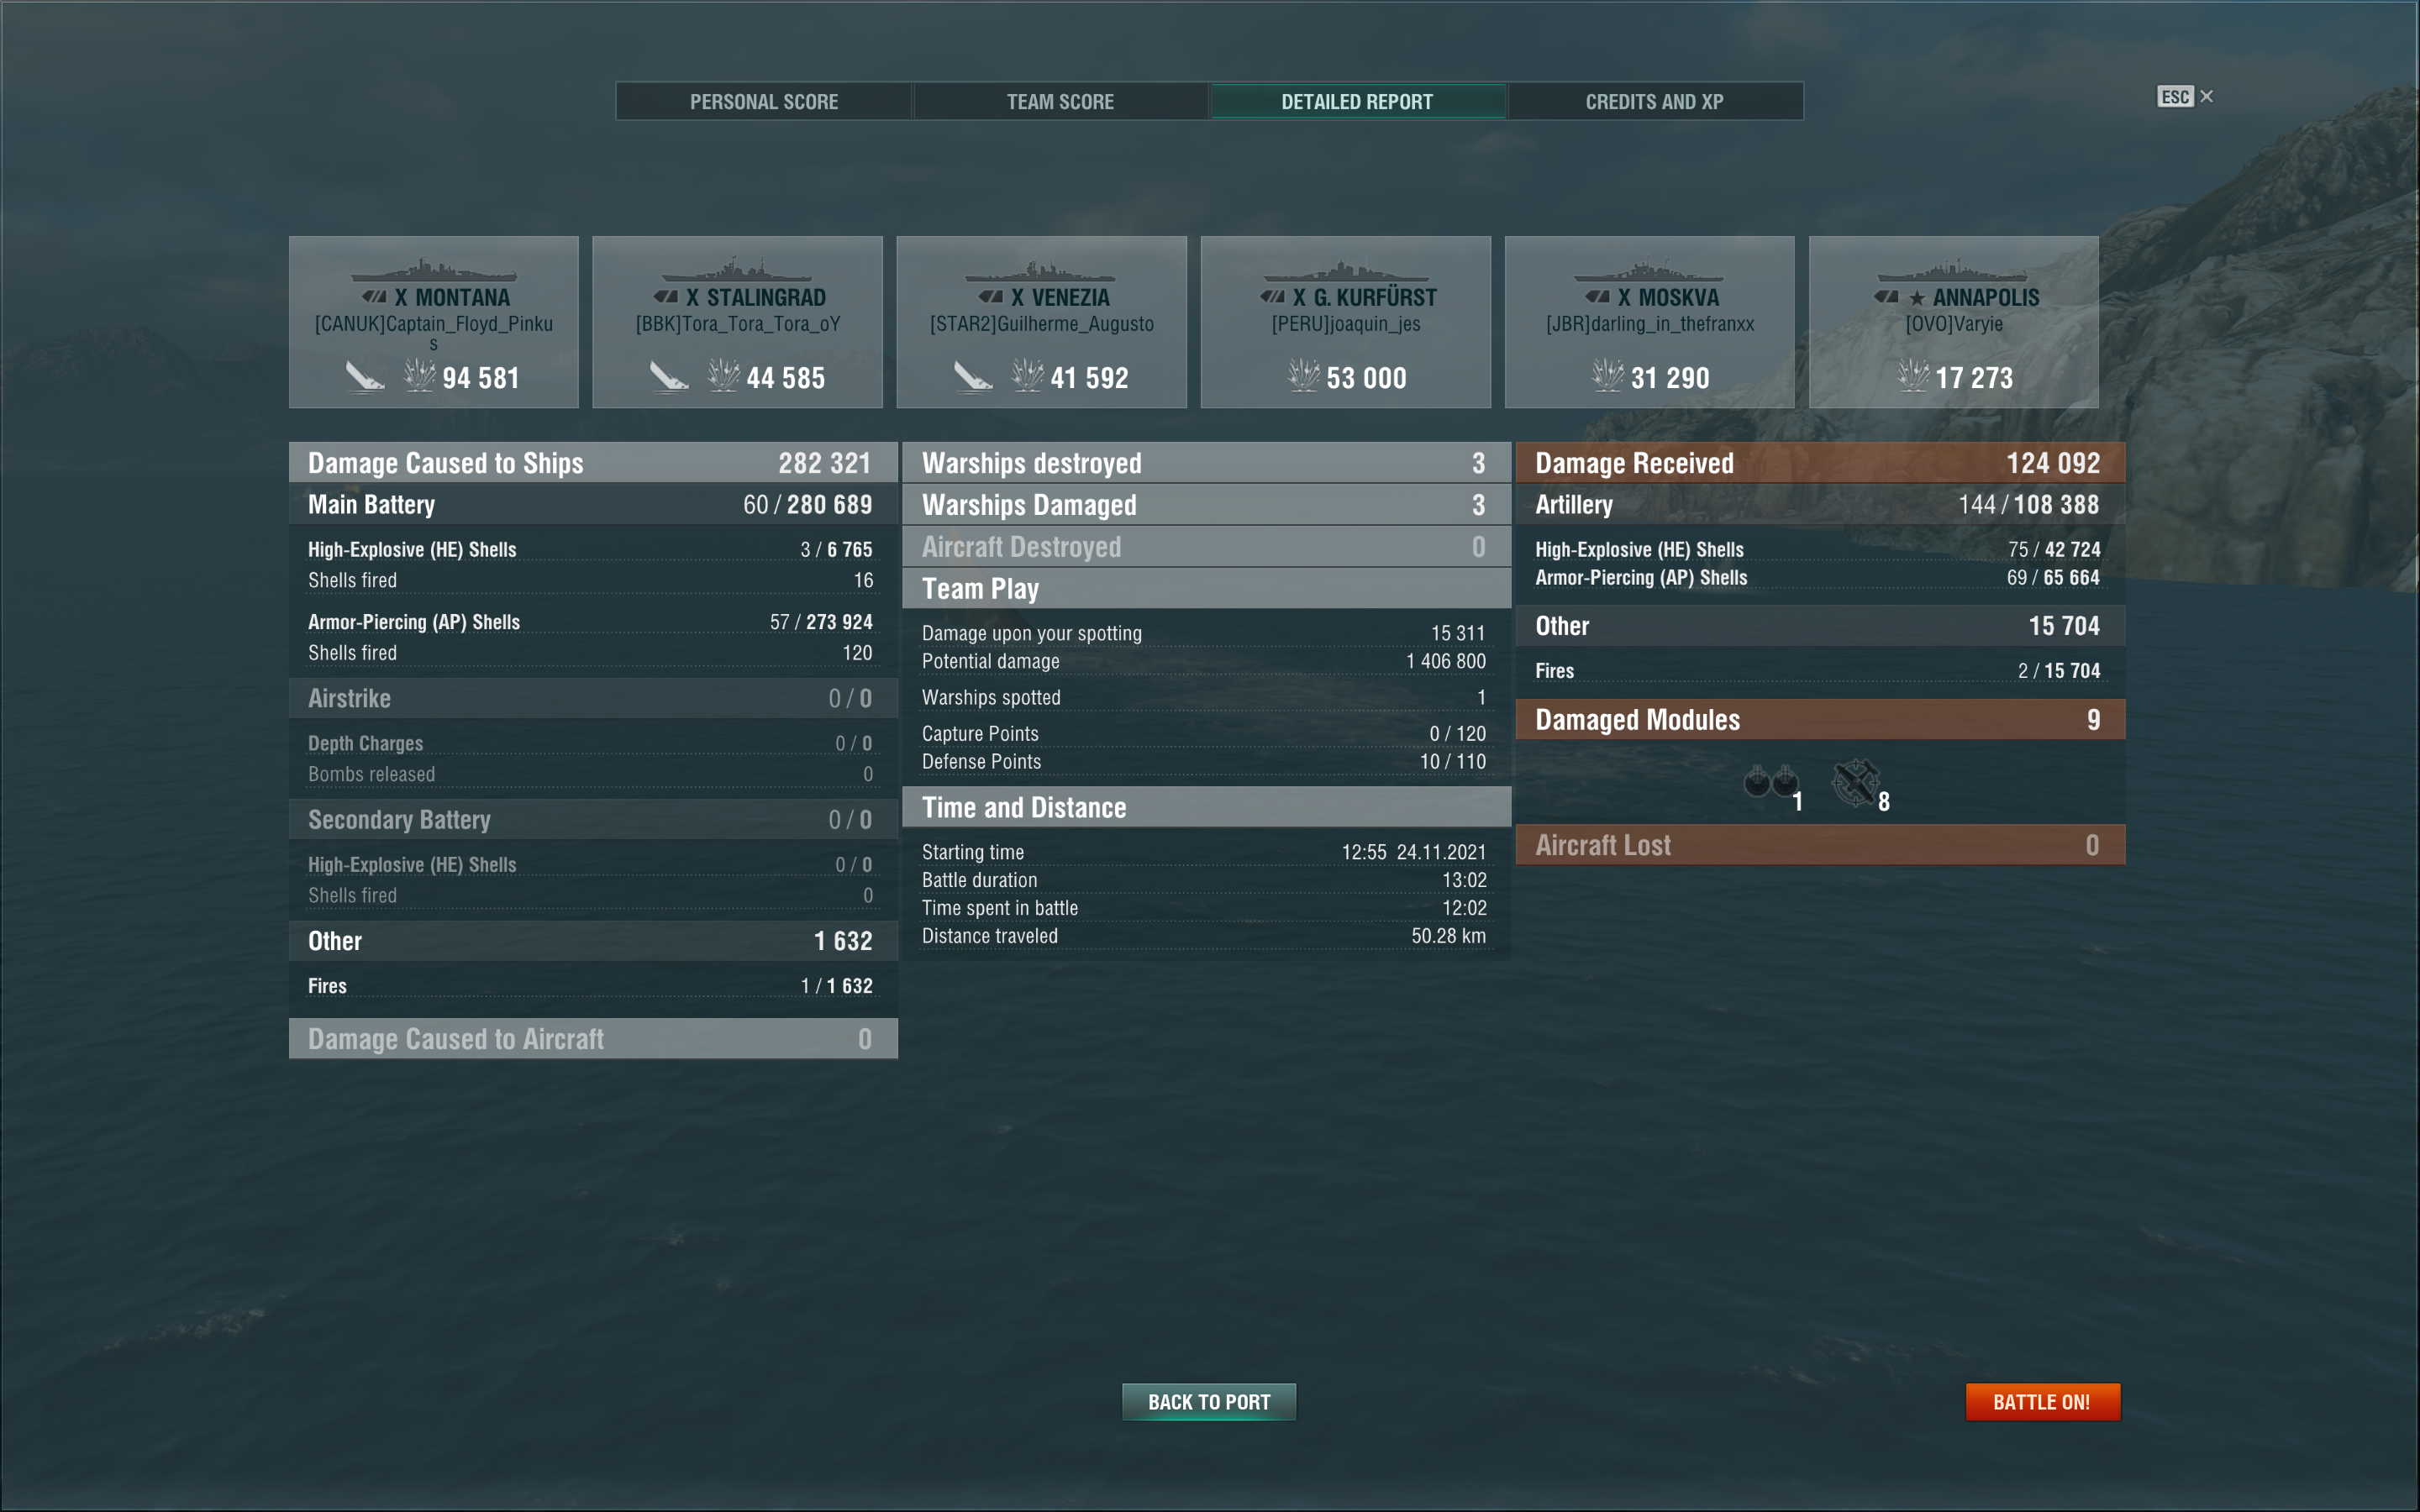Open the Team Score tab
2420x1512 pixels.
(1060, 102)
